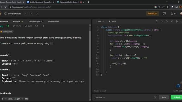Switch to the Solutions (13.3K) tab
The height and width of the screenshot is (102, 182).
pyautogui.click(x=36, y=22)
